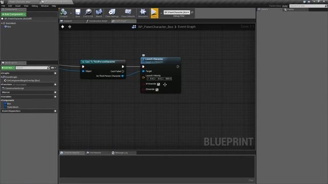
Task: Click the Launch Velocity Z value field
Action: pyautogui.click(x=168, y=79)
